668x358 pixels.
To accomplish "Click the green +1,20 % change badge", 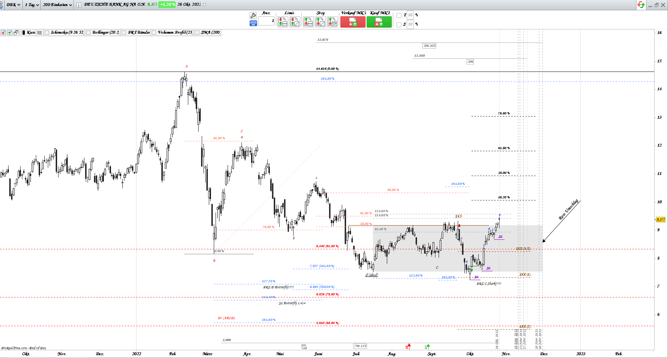I will click(167, 5).
